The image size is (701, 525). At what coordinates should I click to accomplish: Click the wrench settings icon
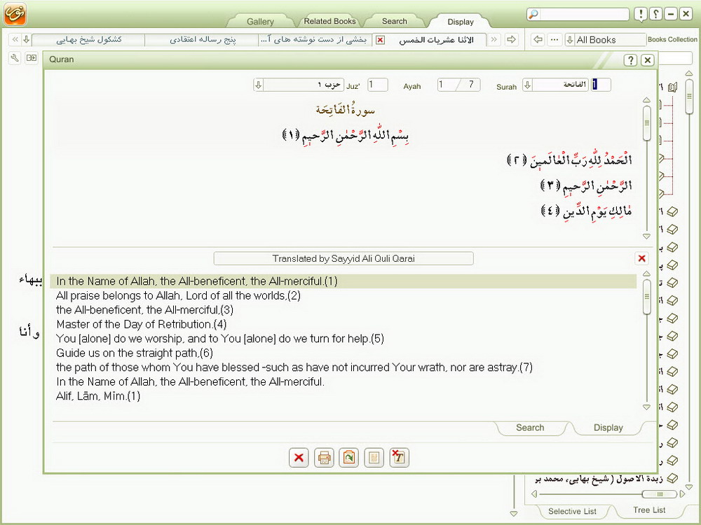15,57
